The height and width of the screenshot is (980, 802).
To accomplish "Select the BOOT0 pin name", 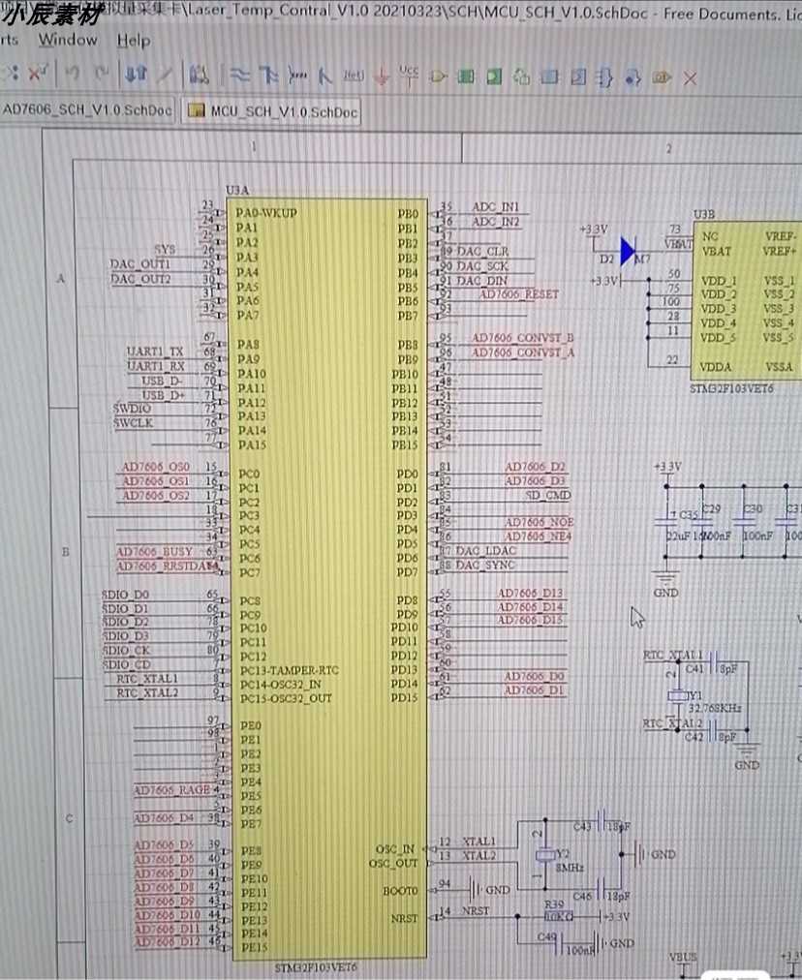I will pos(400,891).
